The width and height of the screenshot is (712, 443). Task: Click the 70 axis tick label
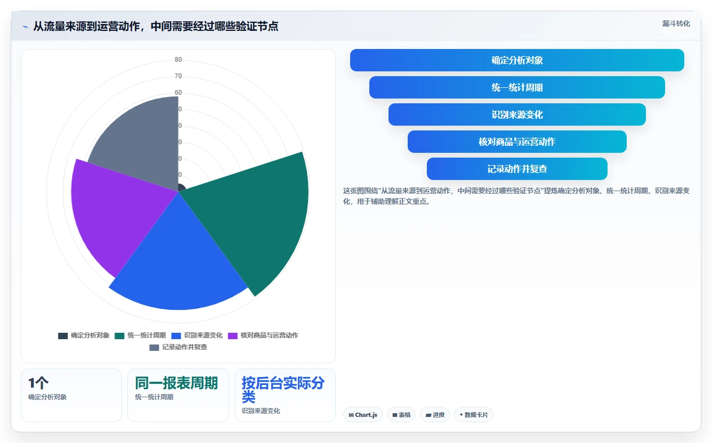pyautogui.click(x=178, y=76)
